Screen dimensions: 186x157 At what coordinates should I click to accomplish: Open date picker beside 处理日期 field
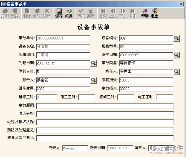[93, 63]
